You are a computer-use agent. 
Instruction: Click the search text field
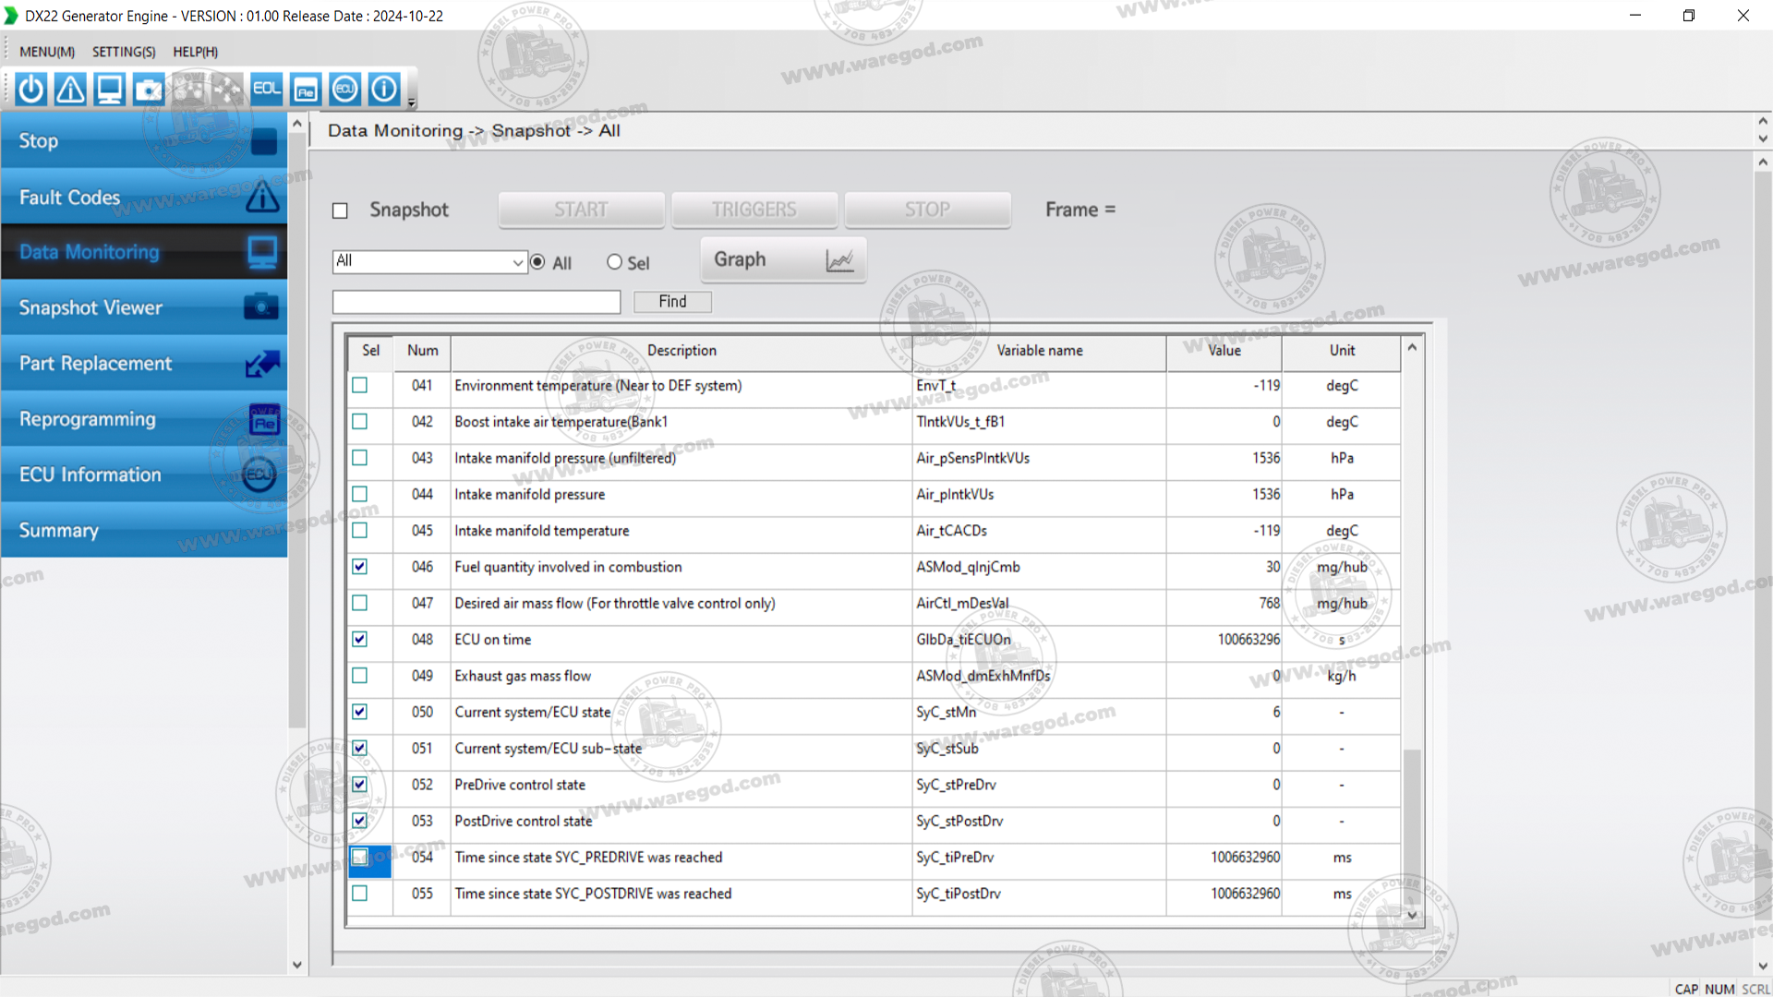[476, 302]
